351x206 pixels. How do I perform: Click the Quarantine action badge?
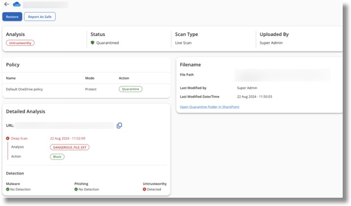130,89
